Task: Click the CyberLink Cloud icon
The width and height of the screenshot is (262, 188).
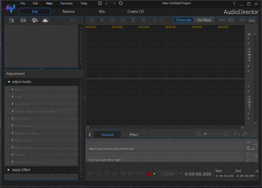Action: click(46, 20)
